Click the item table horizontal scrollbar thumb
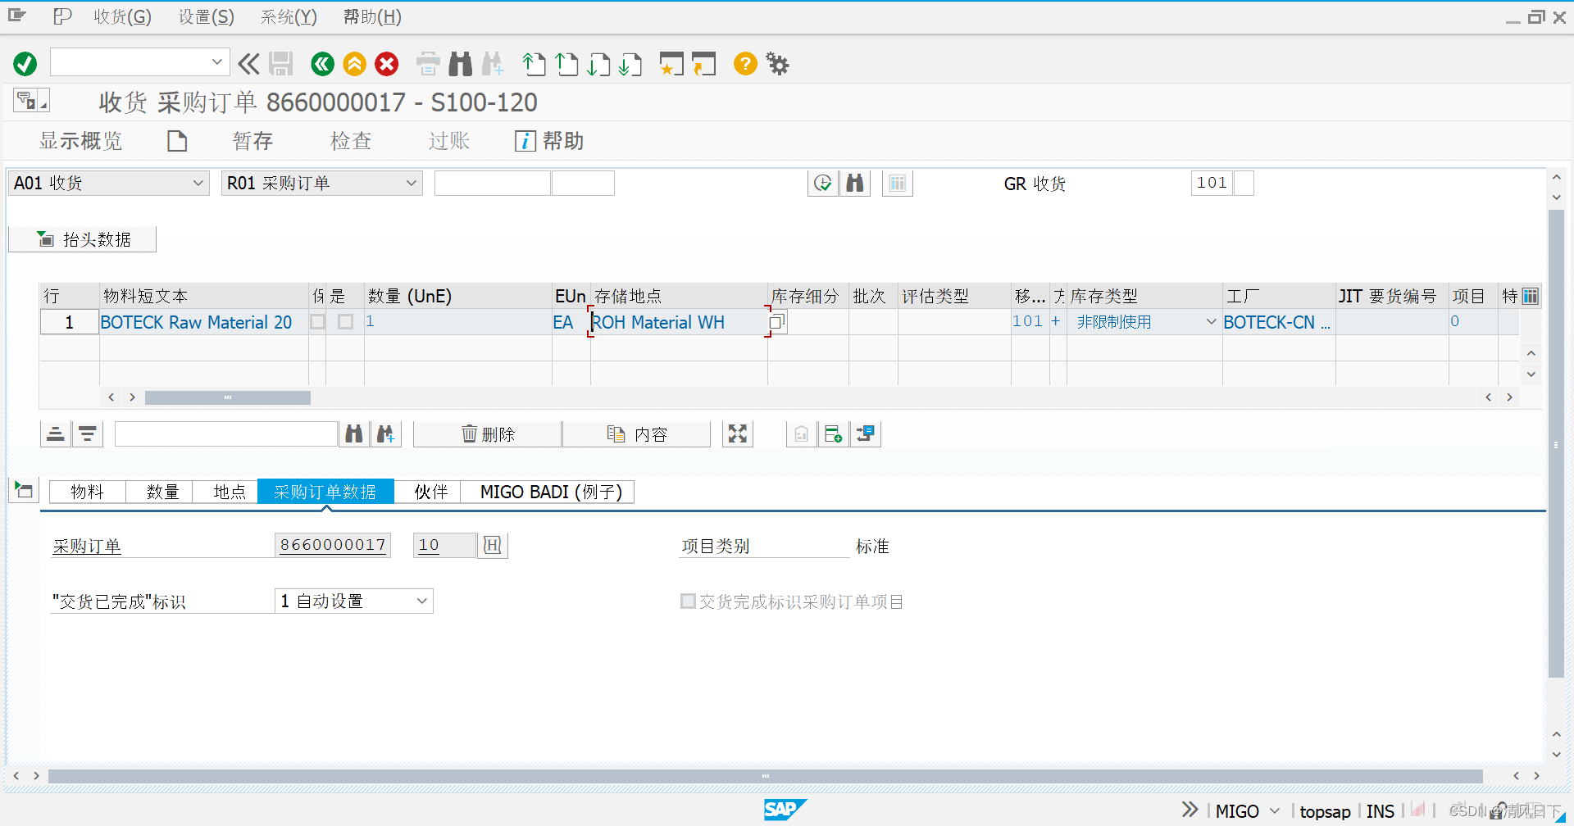 tap(228, 397)
